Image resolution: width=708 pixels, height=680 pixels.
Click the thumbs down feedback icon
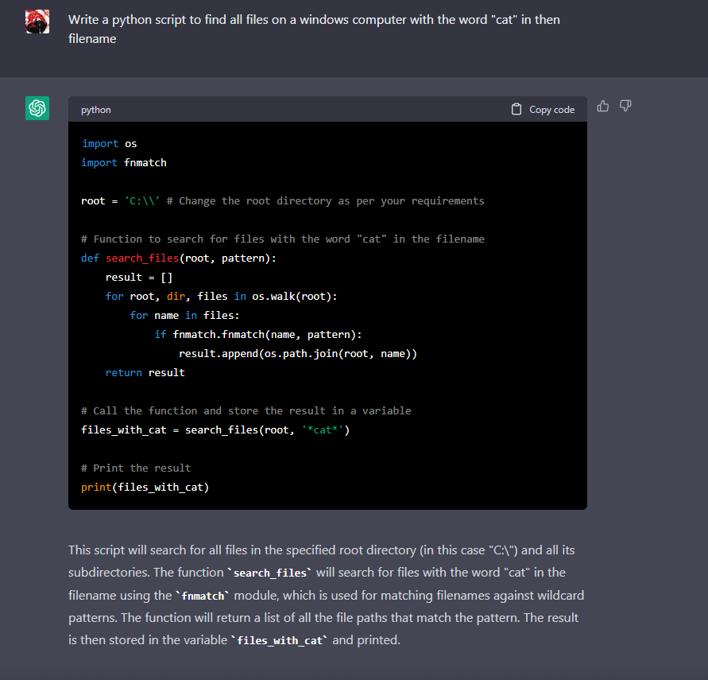coord(625,106)
